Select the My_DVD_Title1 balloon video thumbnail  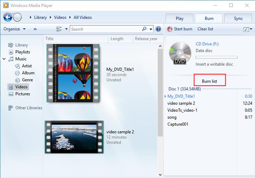(73, 73)
